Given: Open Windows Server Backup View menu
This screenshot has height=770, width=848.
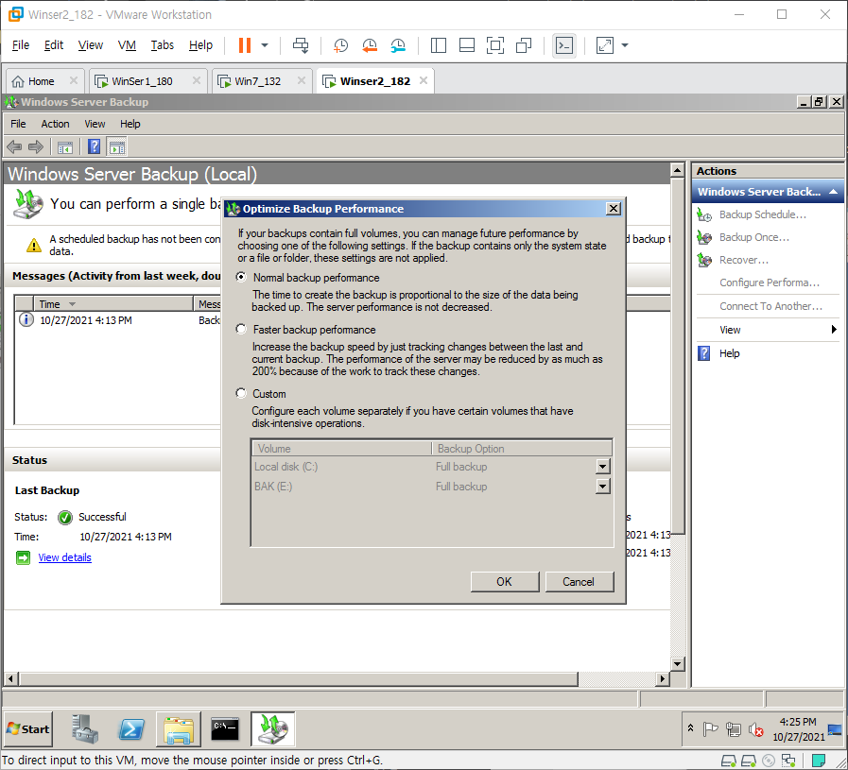Looking at the screenshot, I should [95, 124].
